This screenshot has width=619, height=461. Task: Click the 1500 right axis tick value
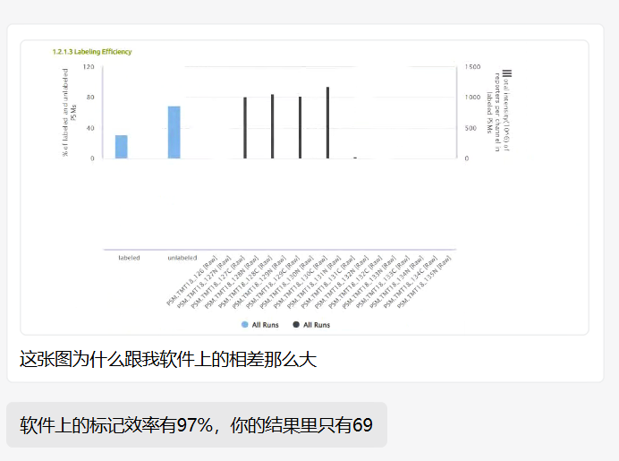473,67
